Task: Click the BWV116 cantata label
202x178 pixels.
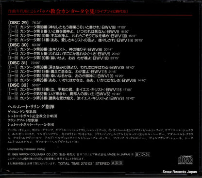Action: [x=114, y=89]
